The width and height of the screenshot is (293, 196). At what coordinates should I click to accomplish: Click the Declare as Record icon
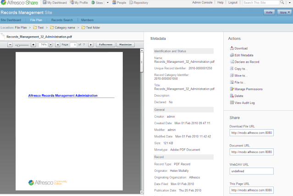232,62
